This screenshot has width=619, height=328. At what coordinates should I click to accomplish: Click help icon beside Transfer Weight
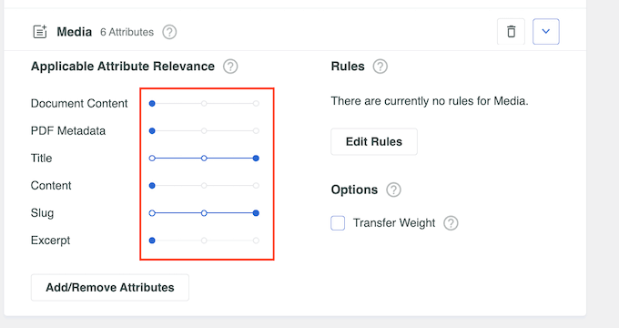451,223
